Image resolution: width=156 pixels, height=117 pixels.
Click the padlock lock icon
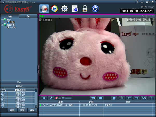(85, 9)
